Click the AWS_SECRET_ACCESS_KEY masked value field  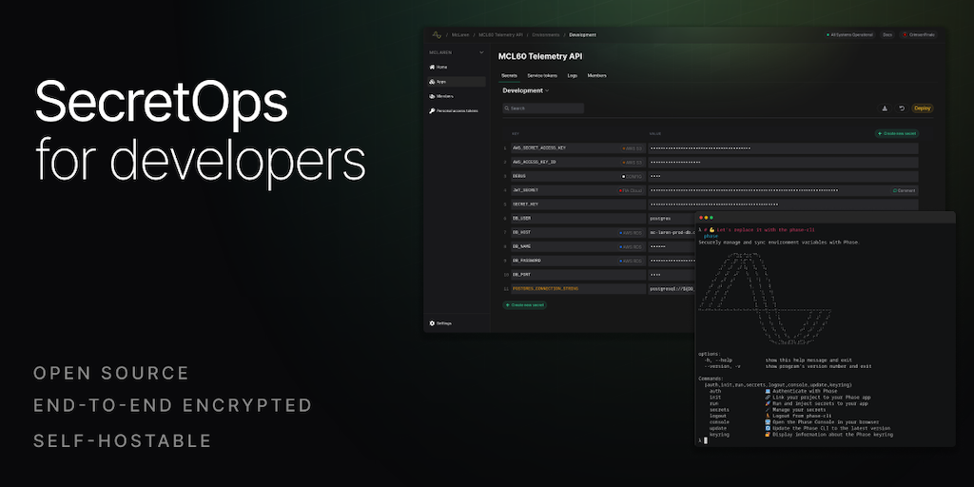coord(784,148)
